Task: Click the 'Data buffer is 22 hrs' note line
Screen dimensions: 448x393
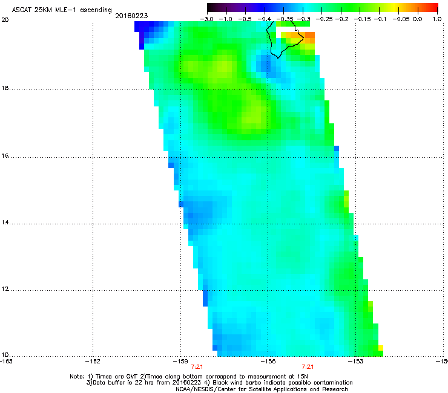Action: tap(219, 383)
